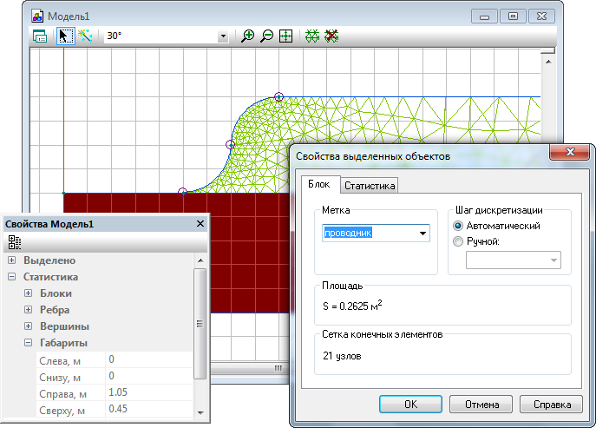
Task: Collapse the Габариты section
Action: 28,343
